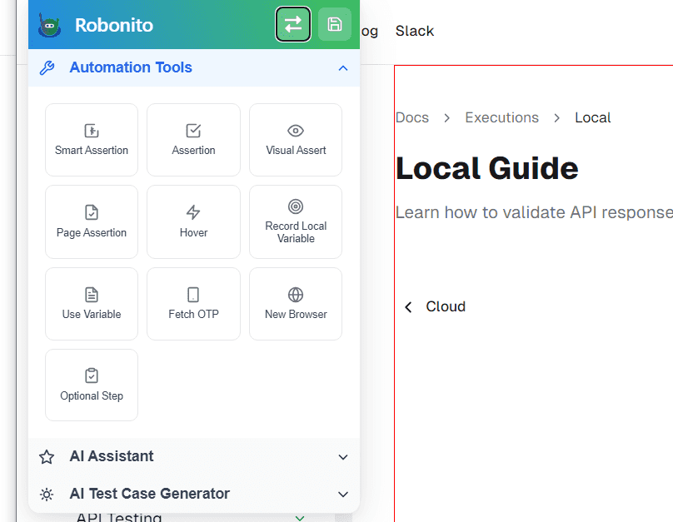Open Record Local Variable tool
This screenshot has width=673, height=522.
coord(295,221)
